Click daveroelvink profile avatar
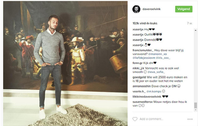198x126 pixels. [x=136, y=9]
